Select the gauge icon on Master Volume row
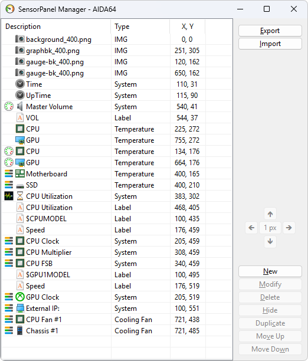The height and width of the screenshot is (361, 308). click(x=9, y=106)
